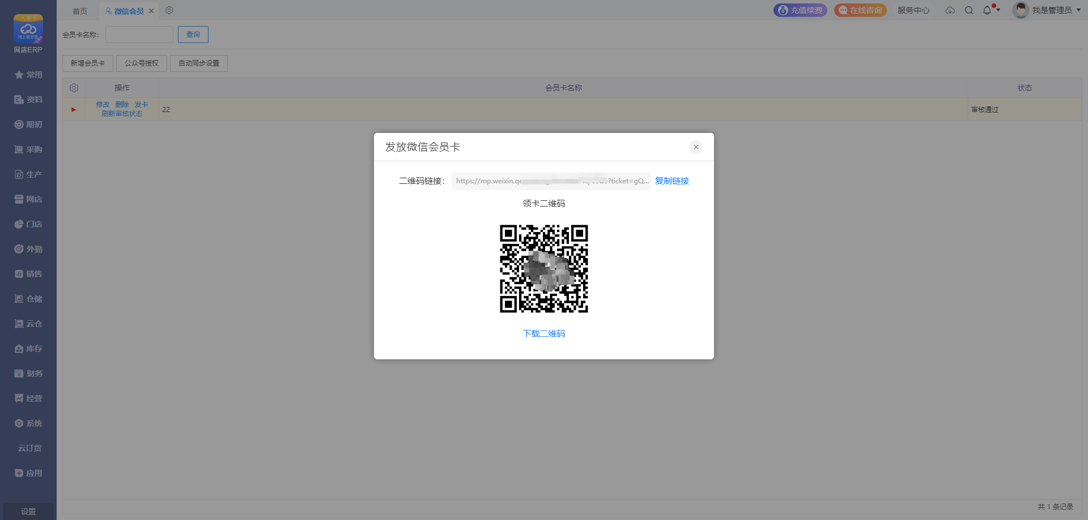Expand the notification bell dropdown arrow

coord(998,10)
